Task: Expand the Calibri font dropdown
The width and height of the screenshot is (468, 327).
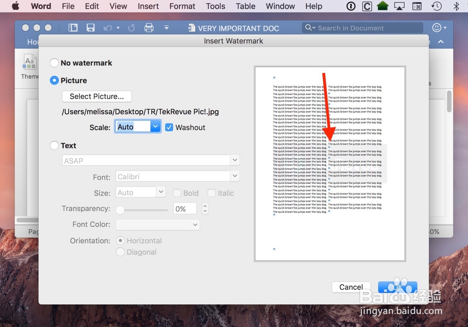Action: coord(235,176)
